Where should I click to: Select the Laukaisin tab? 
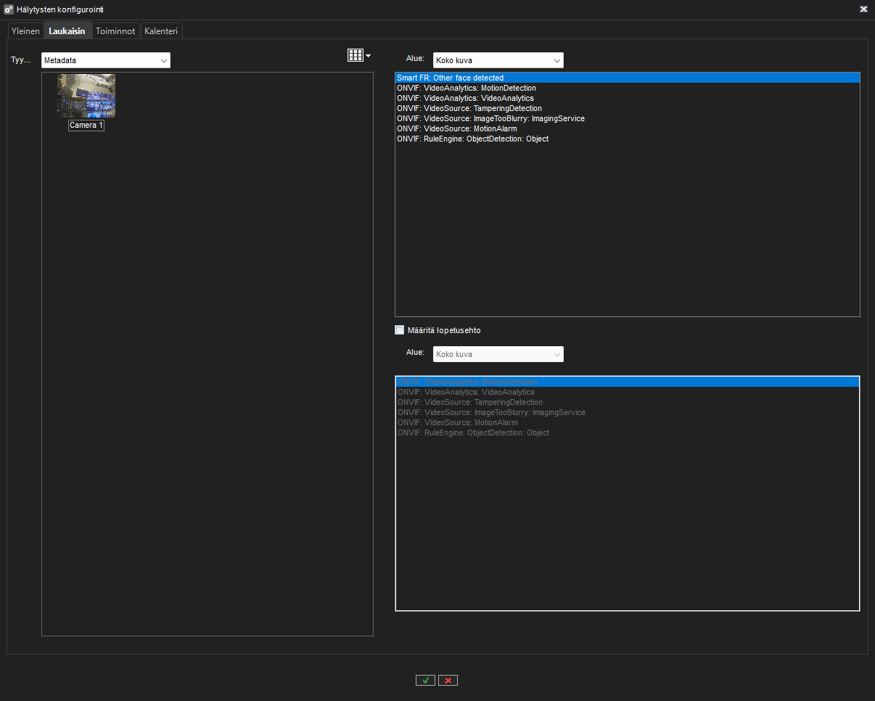point(67,30)
